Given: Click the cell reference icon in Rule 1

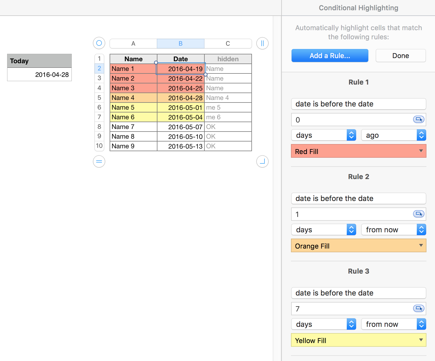Looking at the screenshot, I should 419,120.
